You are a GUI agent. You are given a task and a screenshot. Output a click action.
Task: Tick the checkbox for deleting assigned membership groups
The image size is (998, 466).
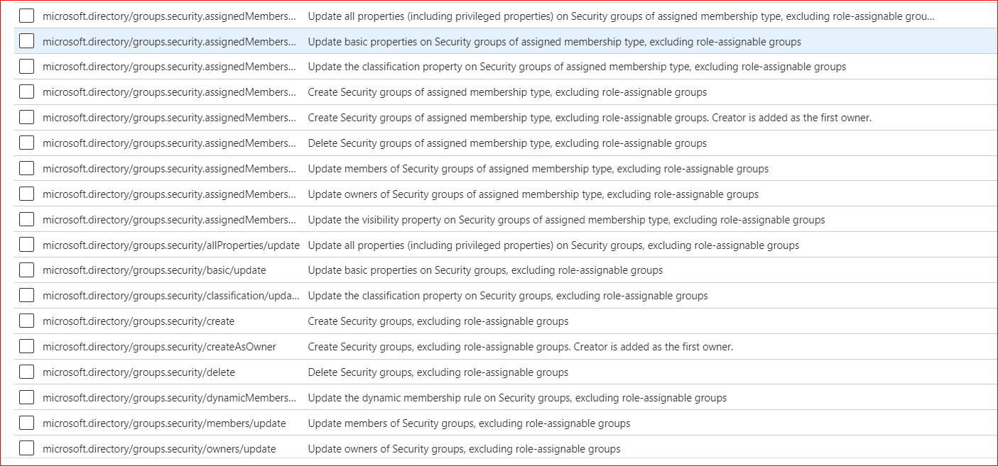point(26,143)
